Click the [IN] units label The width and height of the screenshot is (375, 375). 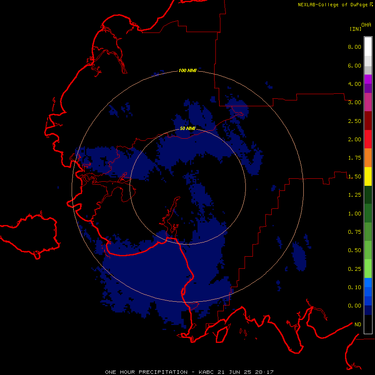click(355, 29)
